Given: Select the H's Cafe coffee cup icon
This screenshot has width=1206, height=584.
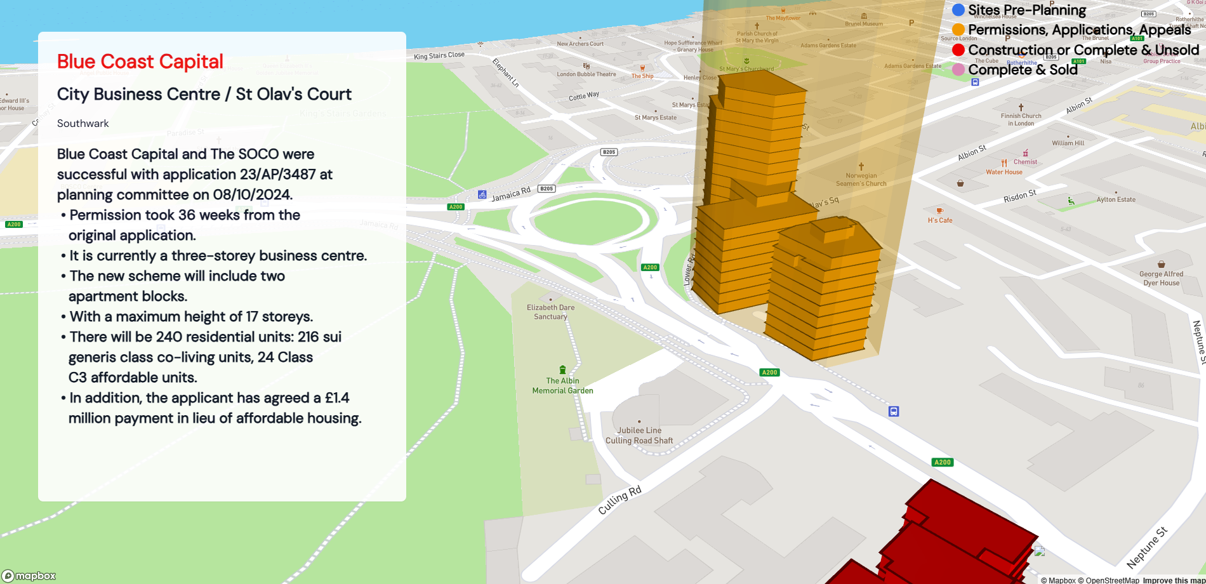Looking at the screenshot, I should pos(940,211).
